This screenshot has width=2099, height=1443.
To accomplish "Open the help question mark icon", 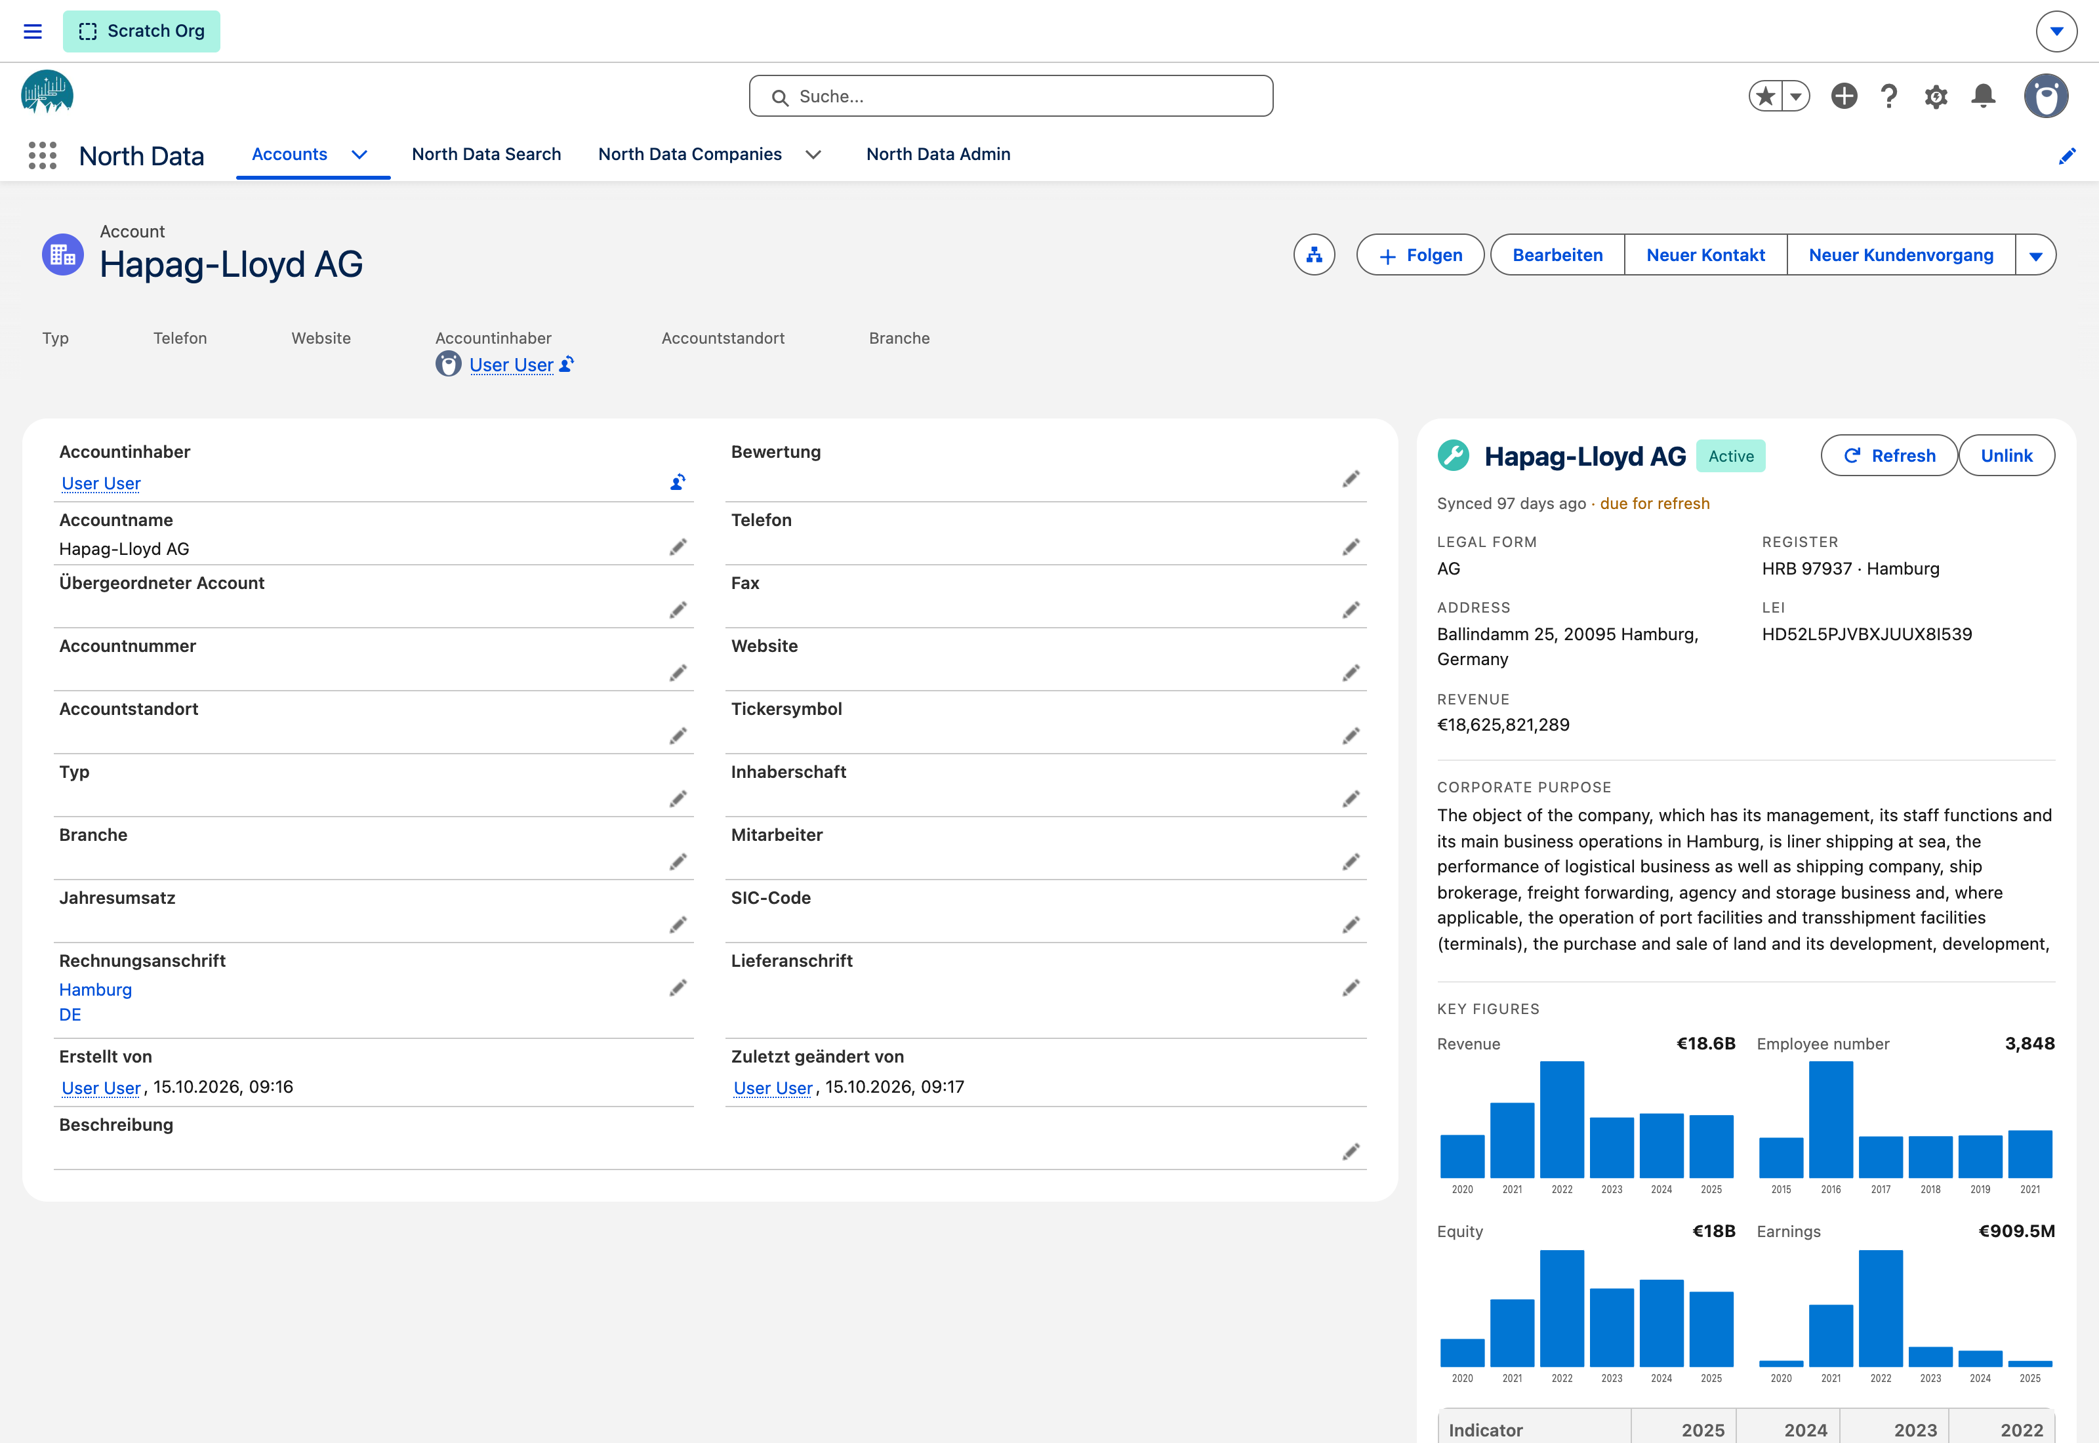I will (x=1889, y=96).
